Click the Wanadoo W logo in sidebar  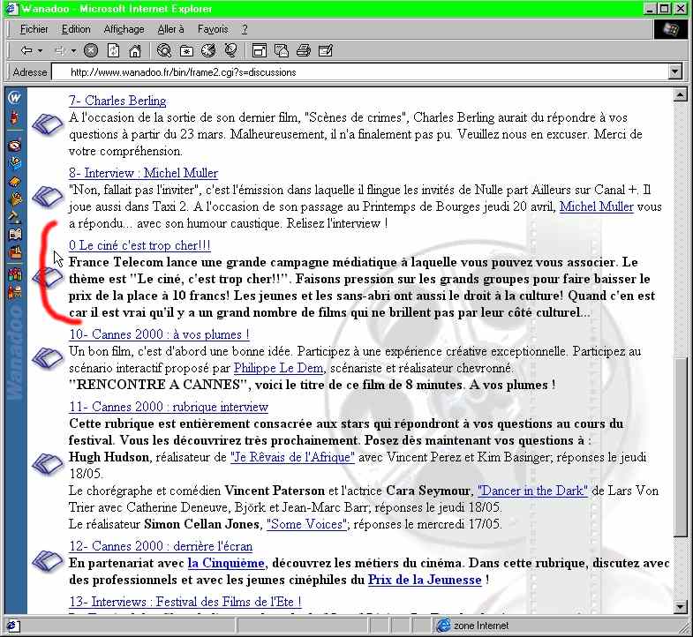pos(15,97)
